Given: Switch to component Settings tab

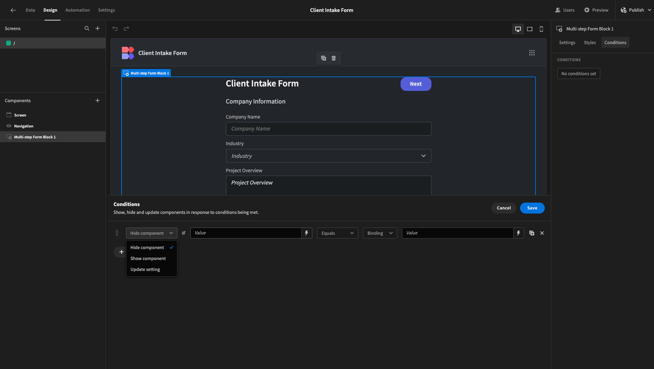Looking at the screenshot, I should click(x=567, y=43).
